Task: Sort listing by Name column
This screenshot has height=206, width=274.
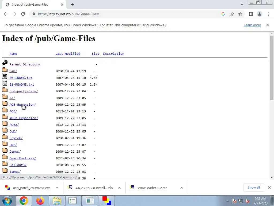Action: point(13,54)
